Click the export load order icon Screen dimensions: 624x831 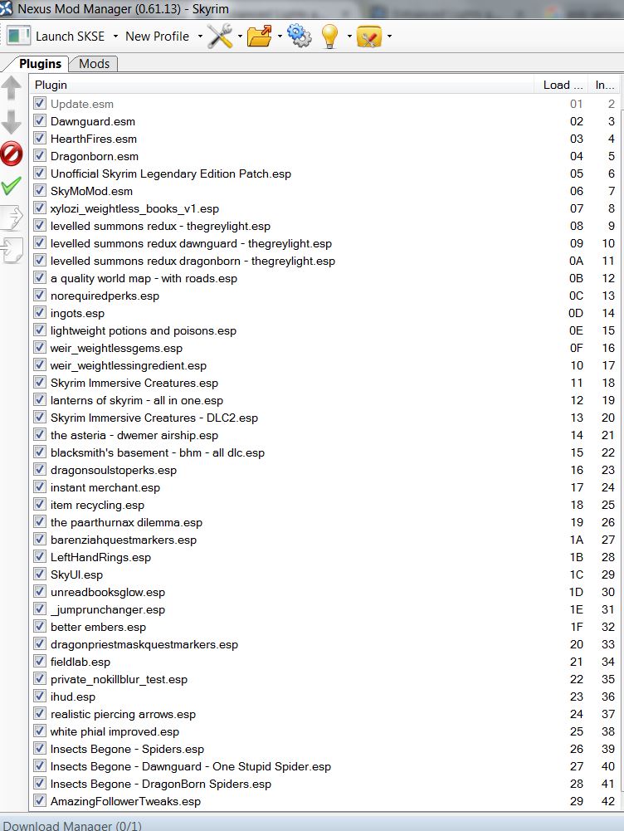11,218
